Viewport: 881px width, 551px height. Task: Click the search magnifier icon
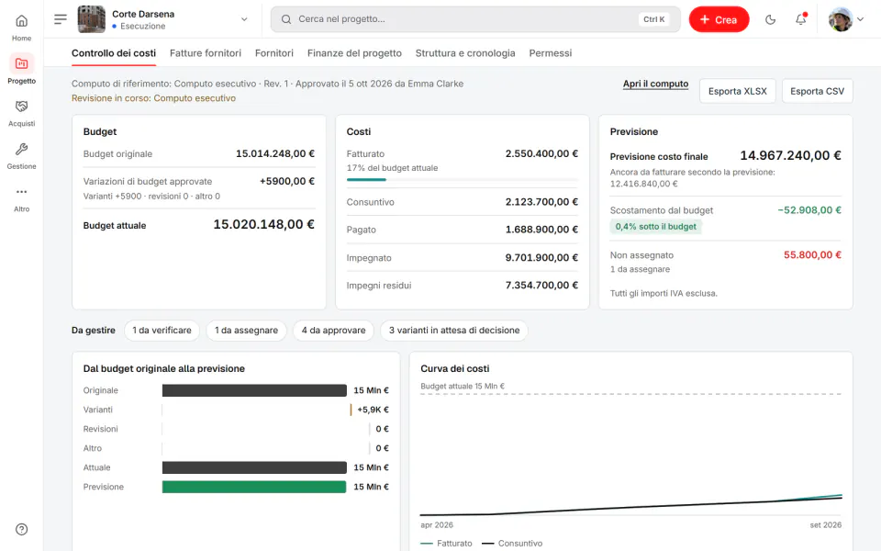[x=286, y=19]
